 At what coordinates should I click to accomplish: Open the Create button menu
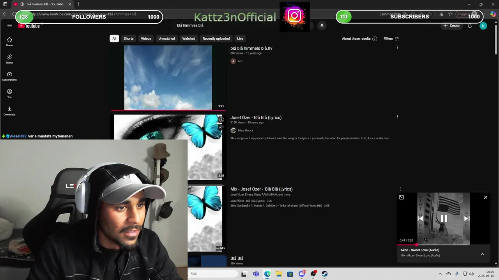[x=451, y=26]
